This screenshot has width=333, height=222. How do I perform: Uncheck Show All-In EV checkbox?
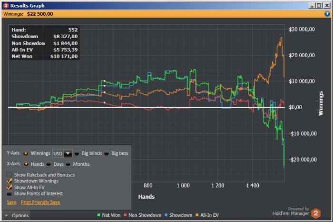point(9,187)
